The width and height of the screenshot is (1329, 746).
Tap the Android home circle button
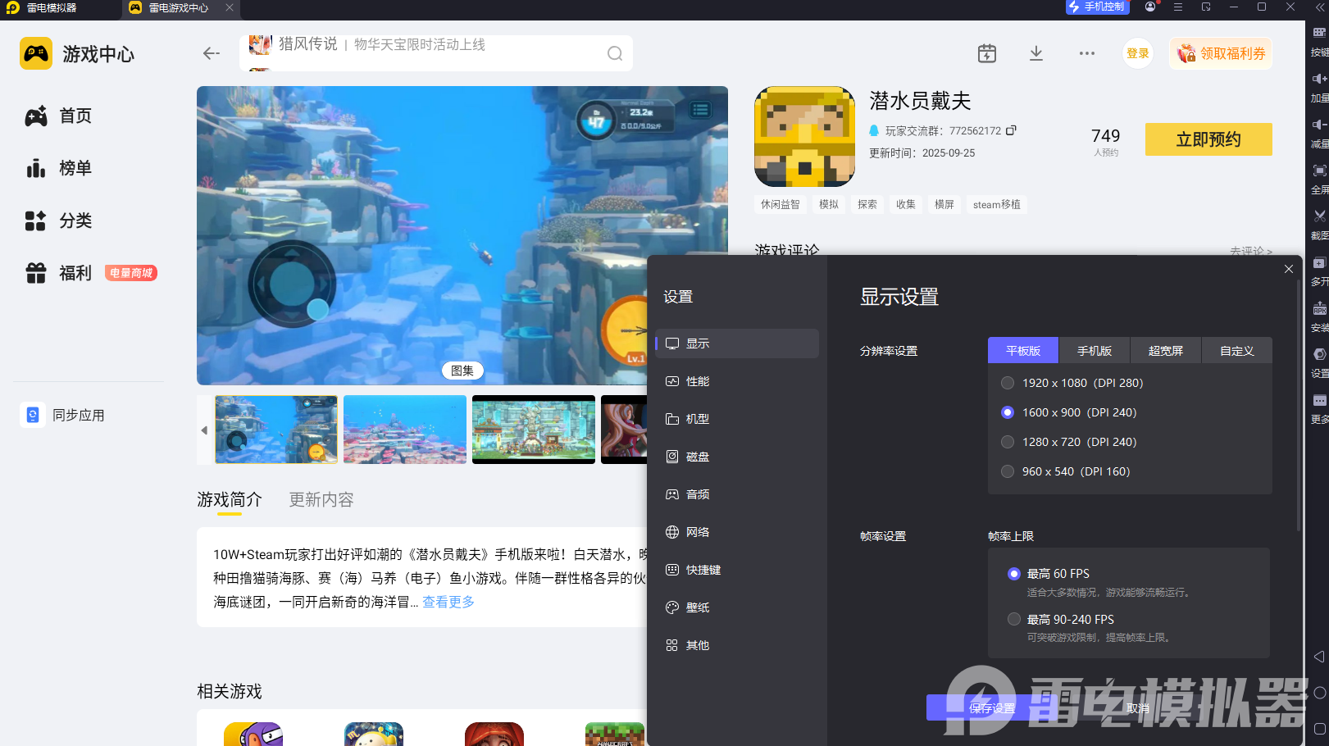pyautogui.click(x=1319, y=693)
